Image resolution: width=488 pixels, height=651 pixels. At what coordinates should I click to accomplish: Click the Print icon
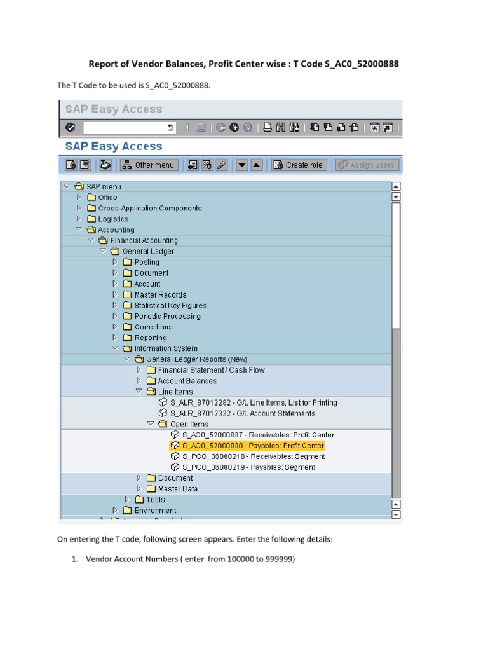click(x=268, y=127)
